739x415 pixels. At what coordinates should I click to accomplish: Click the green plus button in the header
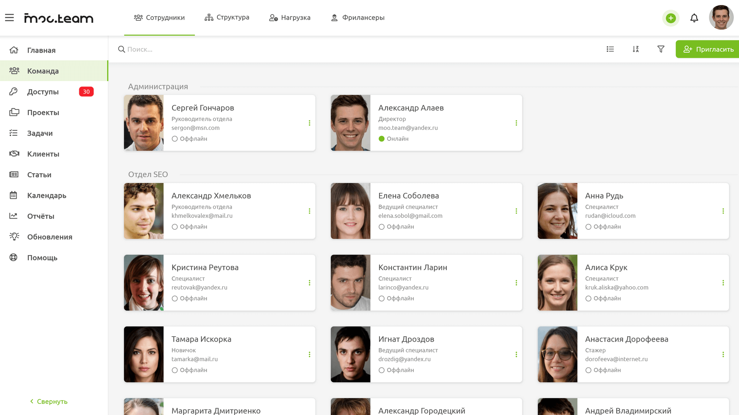[x=671, y=18]
